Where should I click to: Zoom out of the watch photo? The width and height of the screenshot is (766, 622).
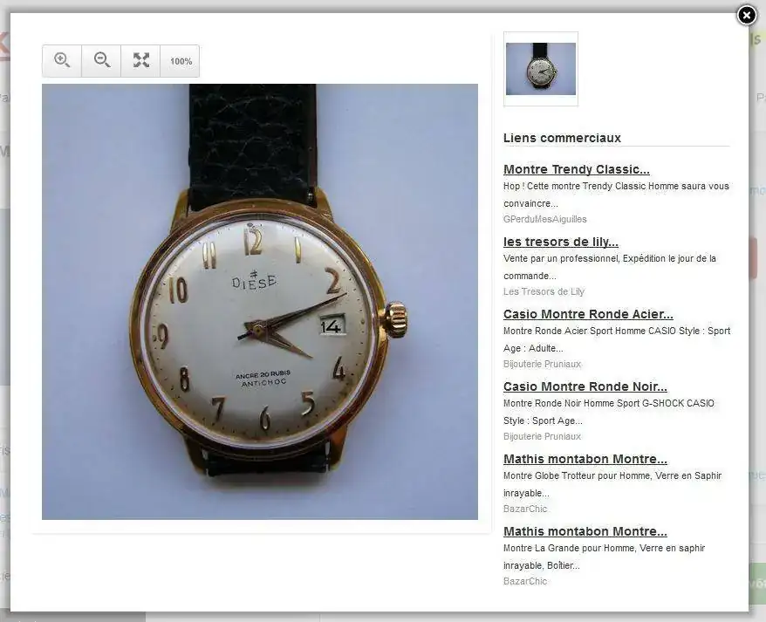(x=101, y=61)
